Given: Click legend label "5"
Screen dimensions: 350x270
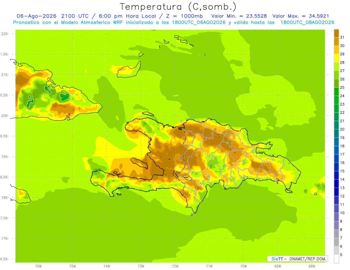Looking at the screenshot, I should click(x=341, y=255).
